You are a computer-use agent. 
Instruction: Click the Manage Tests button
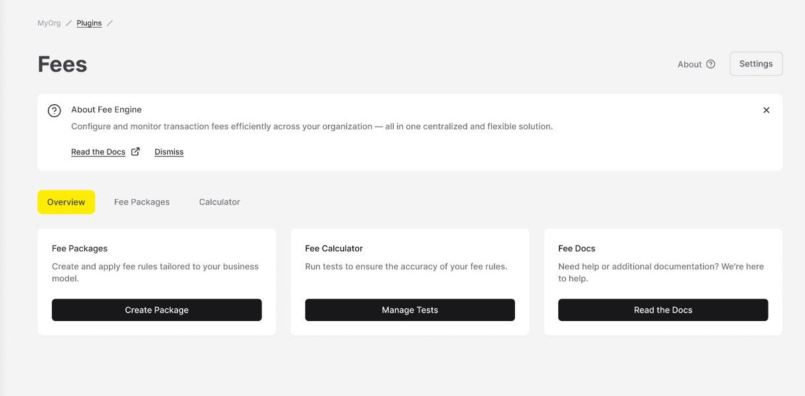[x=410, y=310]
